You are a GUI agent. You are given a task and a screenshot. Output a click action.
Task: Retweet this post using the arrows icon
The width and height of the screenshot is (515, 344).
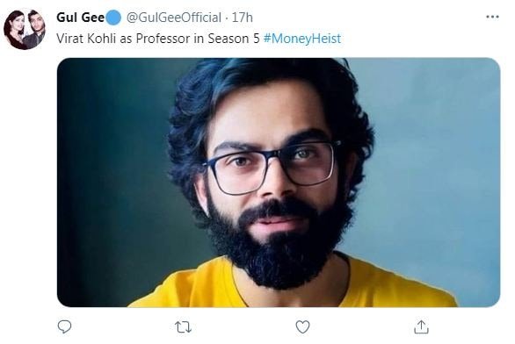tap(183, 327)
